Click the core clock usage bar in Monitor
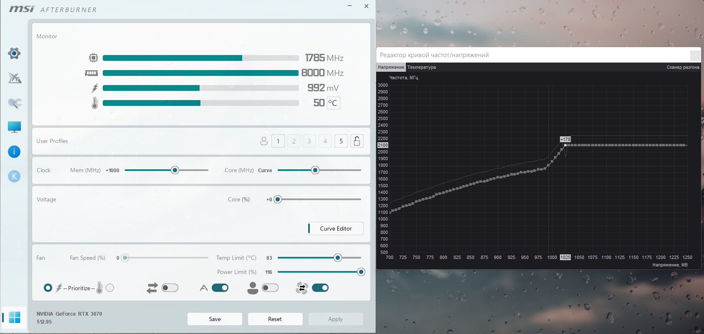Viewport: 704px width, 334px height. click(x=201, y=58)
